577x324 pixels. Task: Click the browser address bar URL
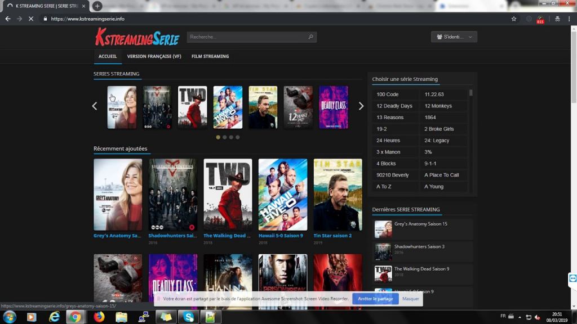[x=87, y=19]
